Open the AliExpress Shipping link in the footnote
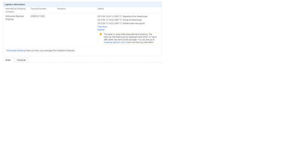 click(16, 50)
